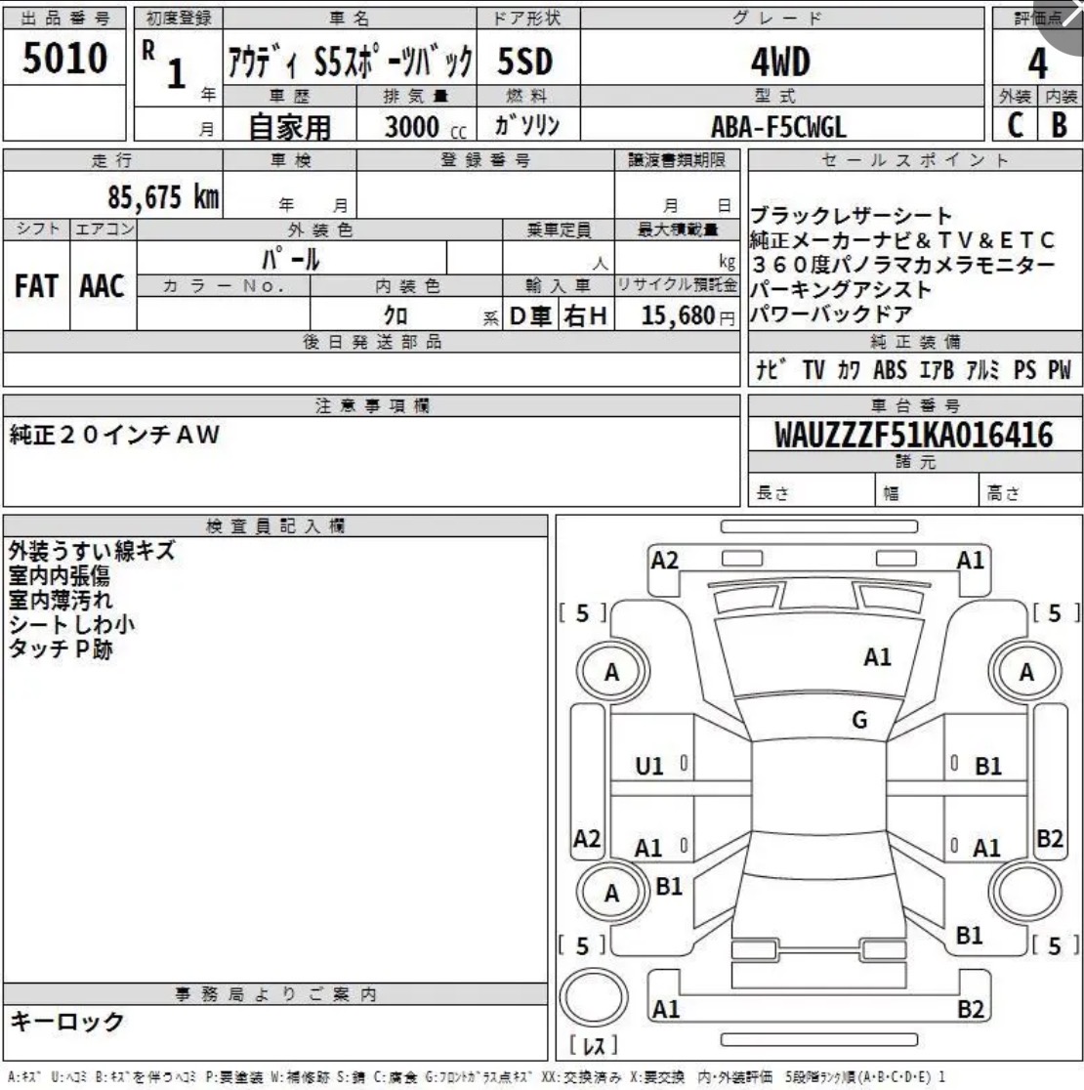This screenshot has height=1090, width=1084.
Task: Click mileage 85,675 km
Action: [x=163, y=197]
